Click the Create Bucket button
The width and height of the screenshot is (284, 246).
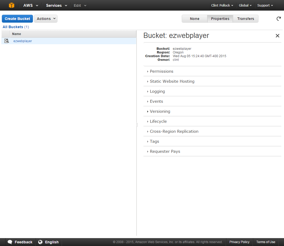17,19
